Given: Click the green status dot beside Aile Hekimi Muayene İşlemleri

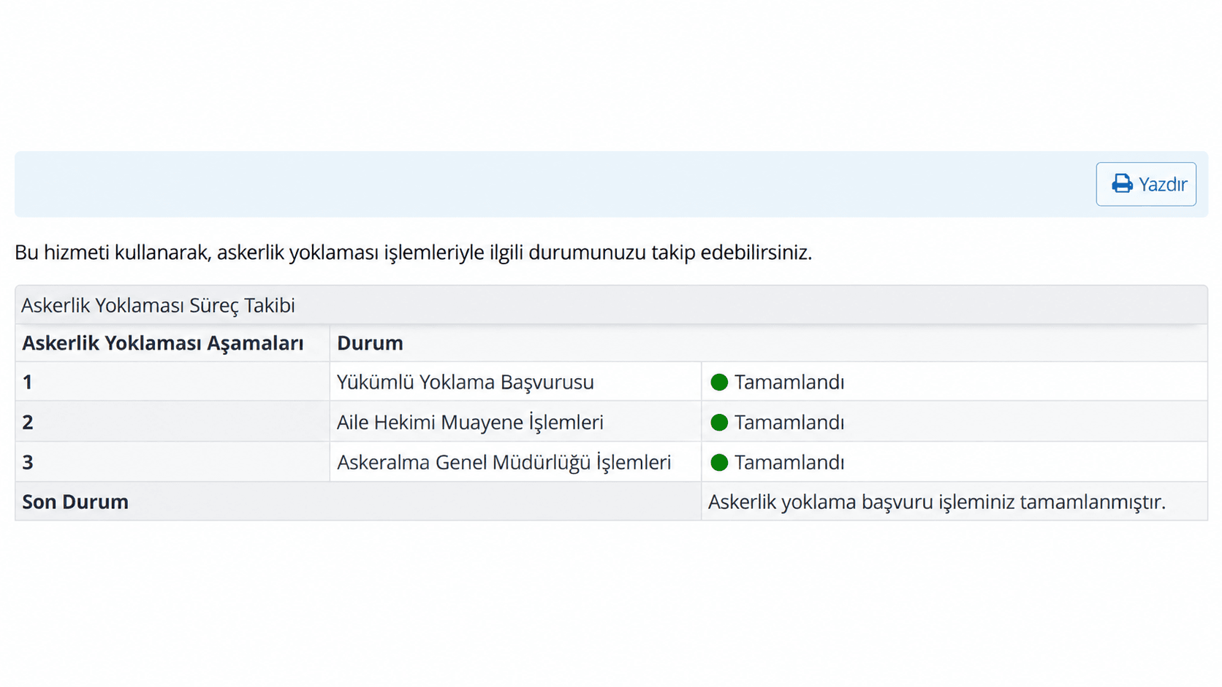Looking at the screenshot, I should 719,422.
